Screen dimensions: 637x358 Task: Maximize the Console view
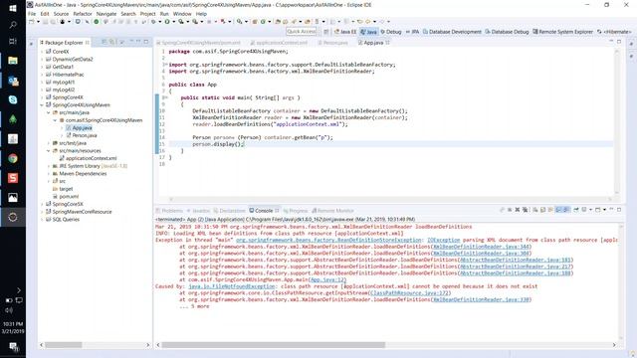619,210
